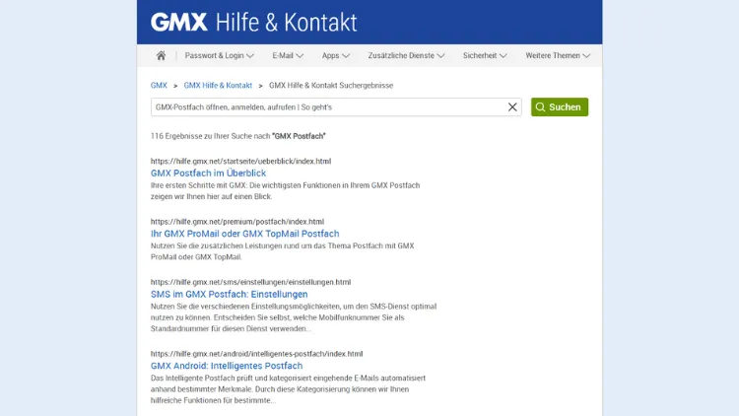Viewport: 739px width, 416px height.
Task: Click the Hilfe & Kontakt header title
Action: [286, 22]
